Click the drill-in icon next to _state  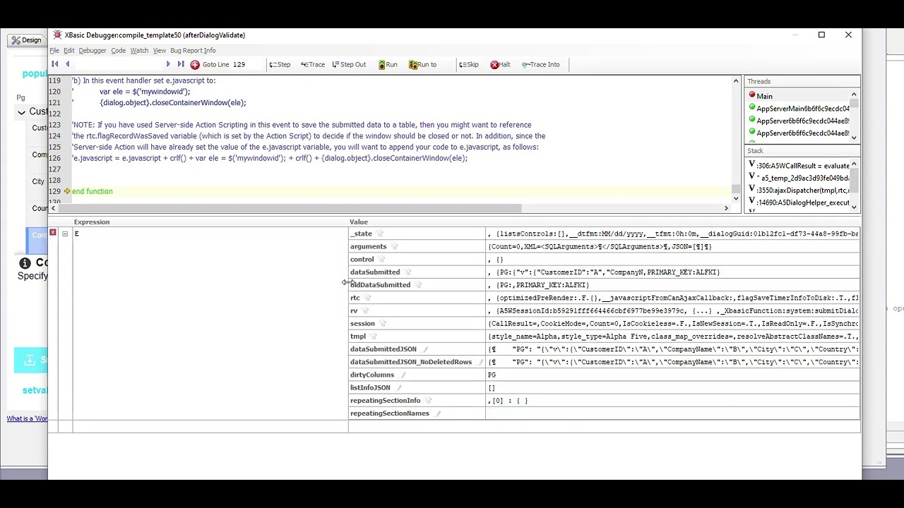[380, 234]
